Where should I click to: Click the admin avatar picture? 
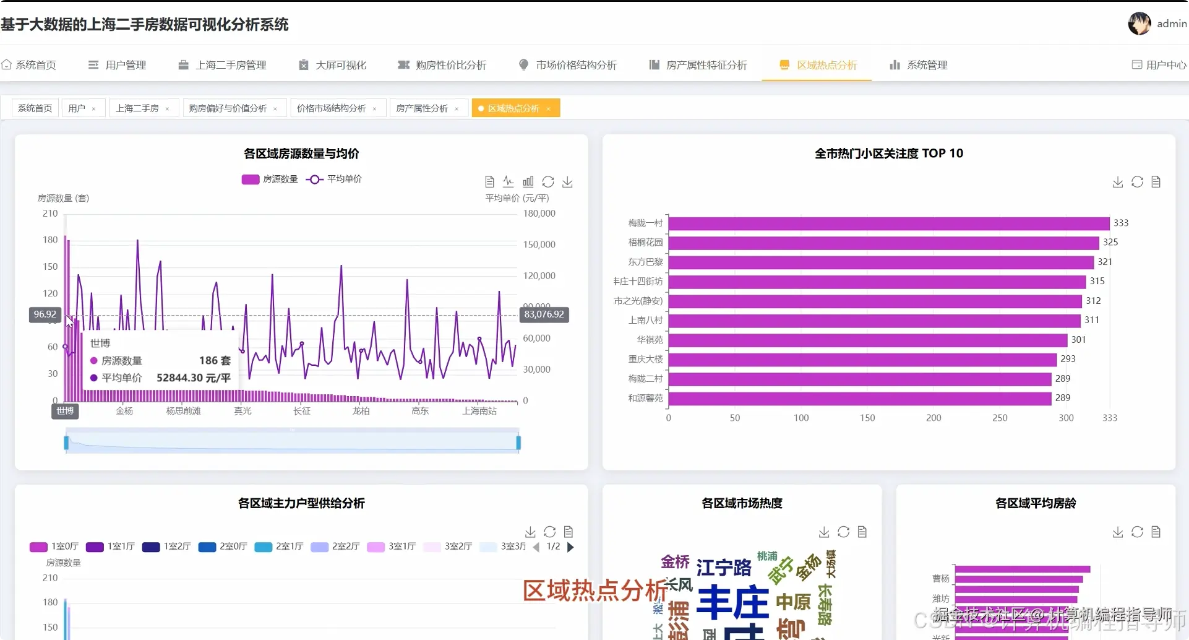point(1140,24)
